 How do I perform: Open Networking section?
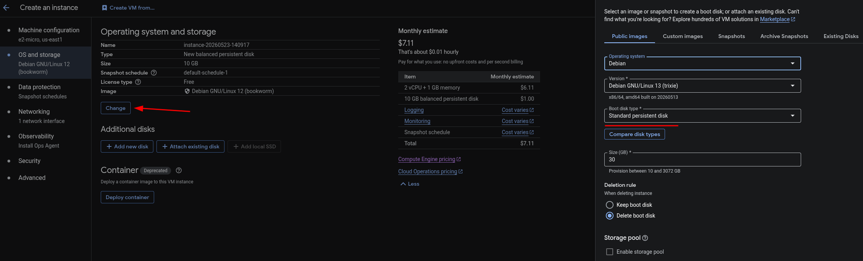click(x=46, y=116)
